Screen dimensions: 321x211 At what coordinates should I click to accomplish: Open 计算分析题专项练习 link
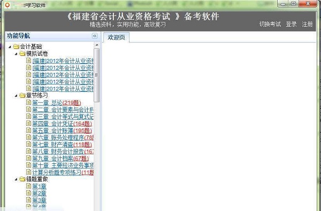[63, 172]
